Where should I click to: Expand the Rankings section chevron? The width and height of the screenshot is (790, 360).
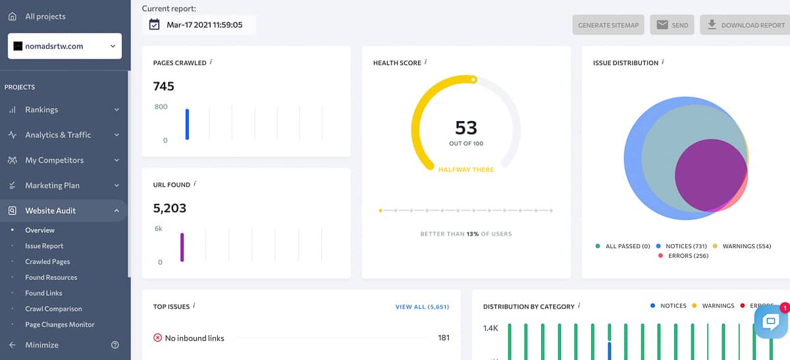pyautogui.click(x=117, y=110)
